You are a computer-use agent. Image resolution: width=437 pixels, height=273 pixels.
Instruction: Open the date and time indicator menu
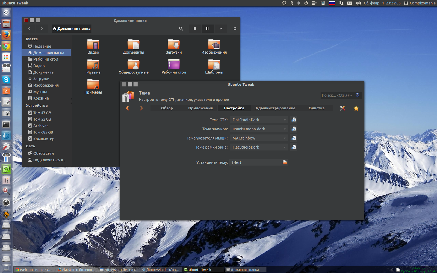(x=382, y=3)
